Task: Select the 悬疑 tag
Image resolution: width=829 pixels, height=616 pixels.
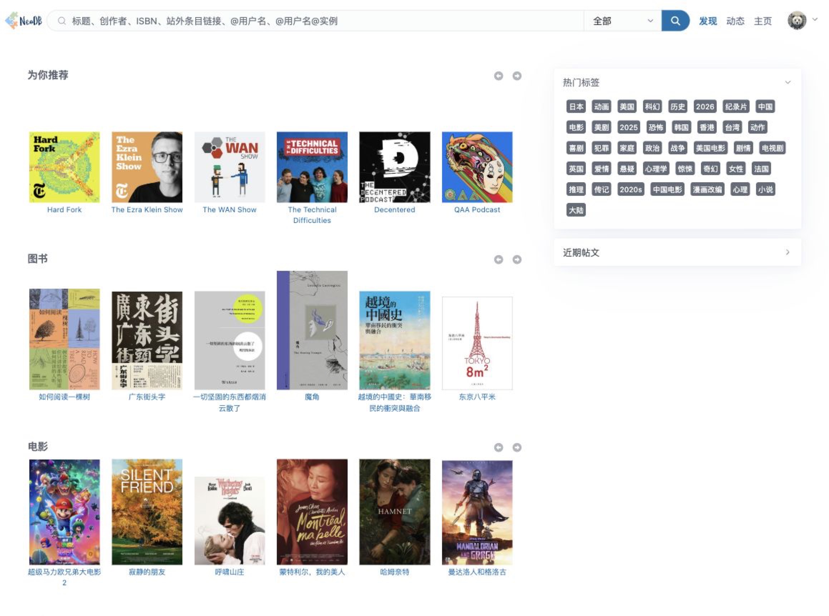Action: 627,169
